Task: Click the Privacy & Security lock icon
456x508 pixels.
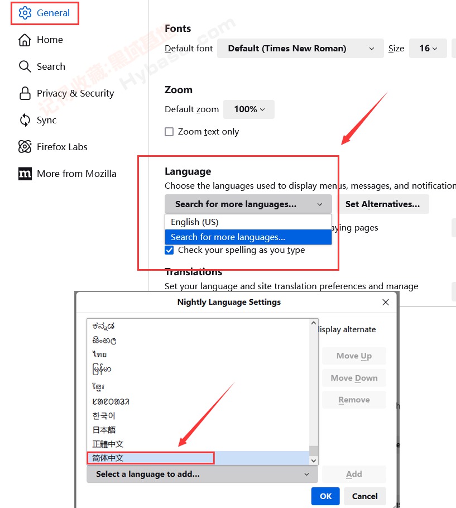Action: 25,93
